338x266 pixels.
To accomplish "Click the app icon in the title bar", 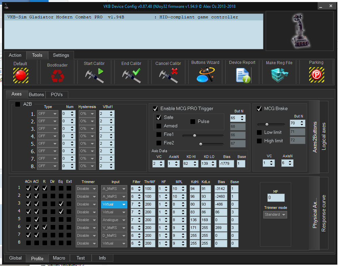I will pos(6,6).
